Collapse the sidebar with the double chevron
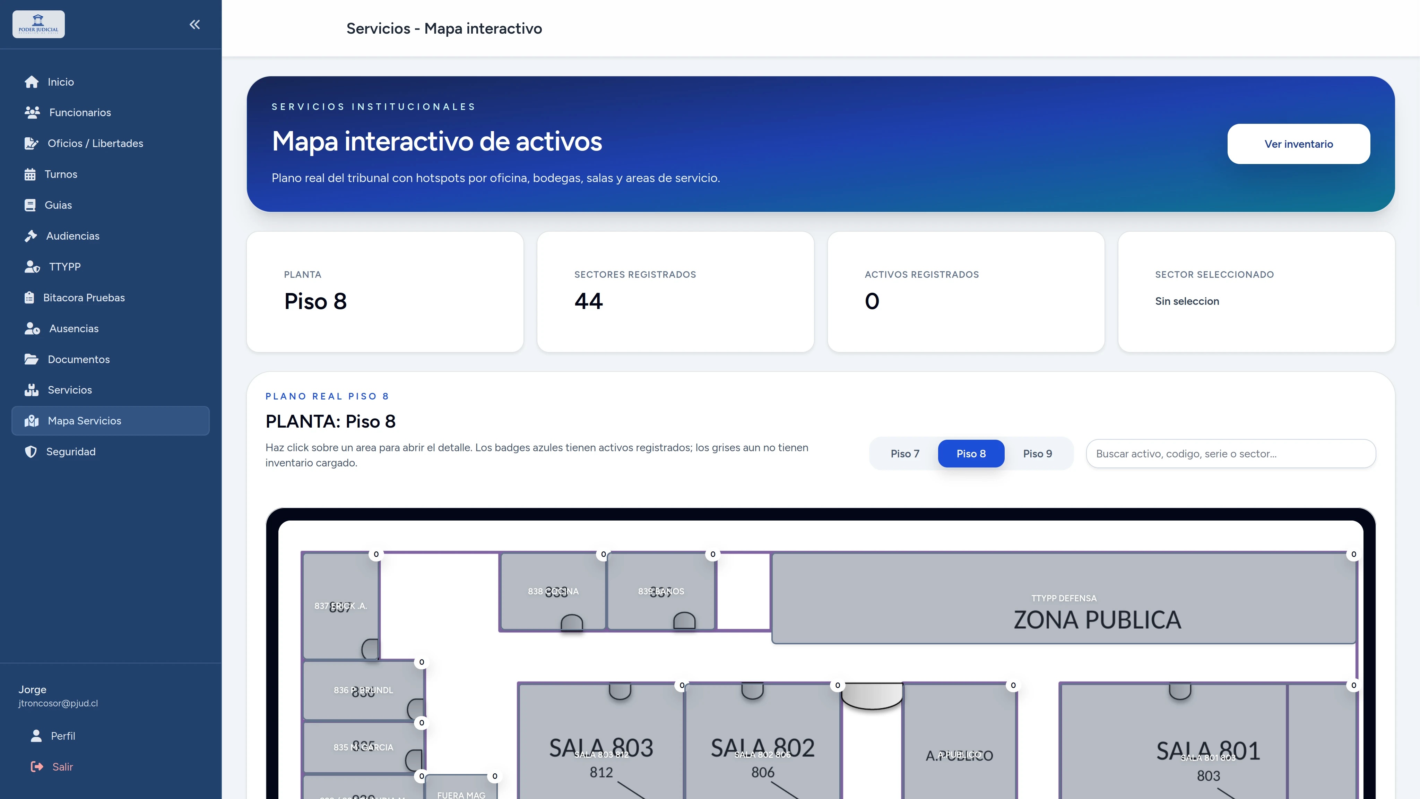 pos(194,24)
